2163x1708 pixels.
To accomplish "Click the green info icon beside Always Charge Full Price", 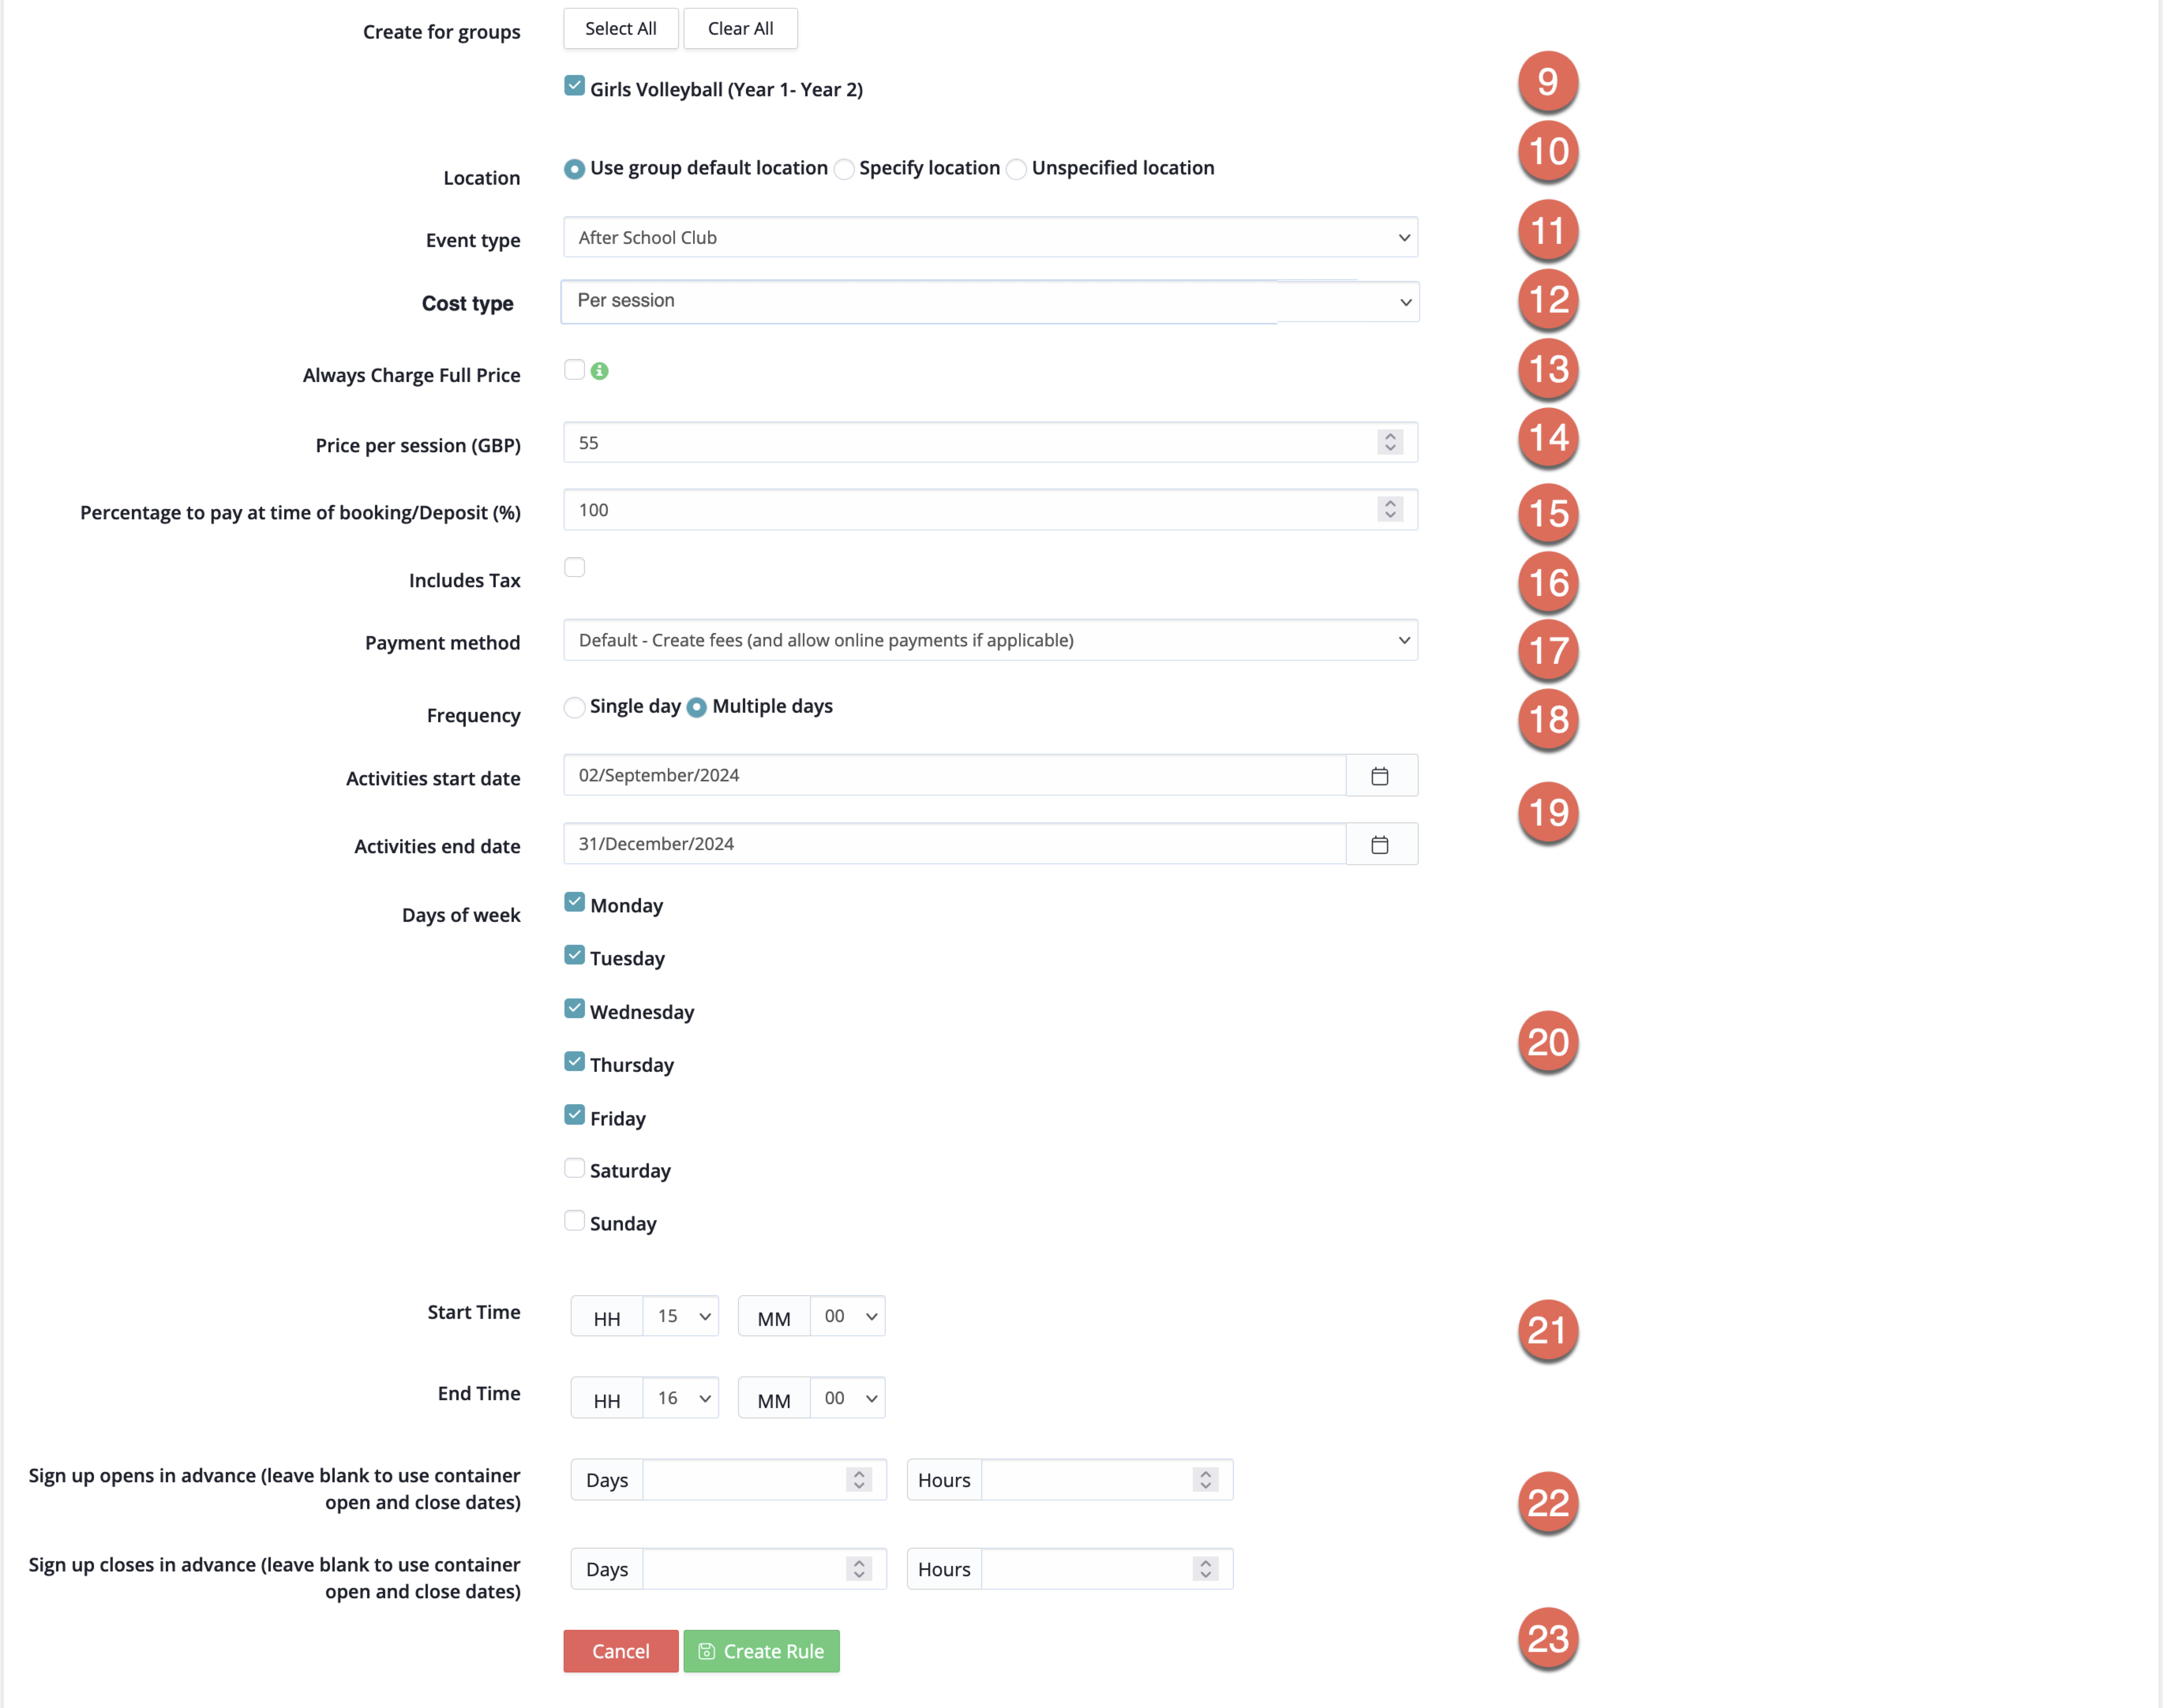I will [600, 371].
